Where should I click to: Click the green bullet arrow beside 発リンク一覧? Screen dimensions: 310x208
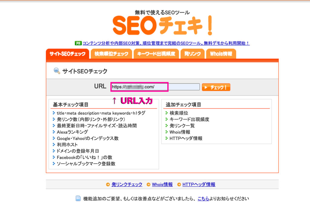[x=167, y=126]
